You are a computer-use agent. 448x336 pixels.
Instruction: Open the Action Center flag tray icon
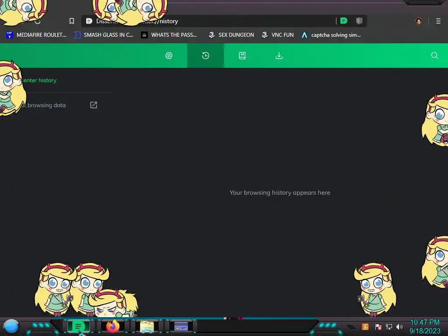click(378, 326)
